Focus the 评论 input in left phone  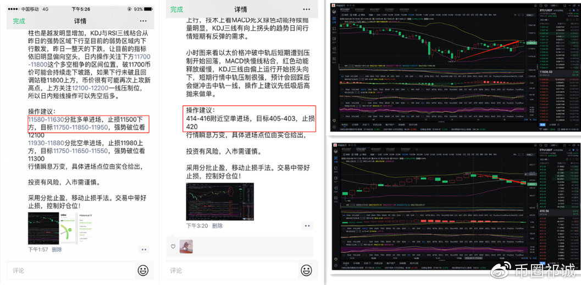[x=70, y=271]
